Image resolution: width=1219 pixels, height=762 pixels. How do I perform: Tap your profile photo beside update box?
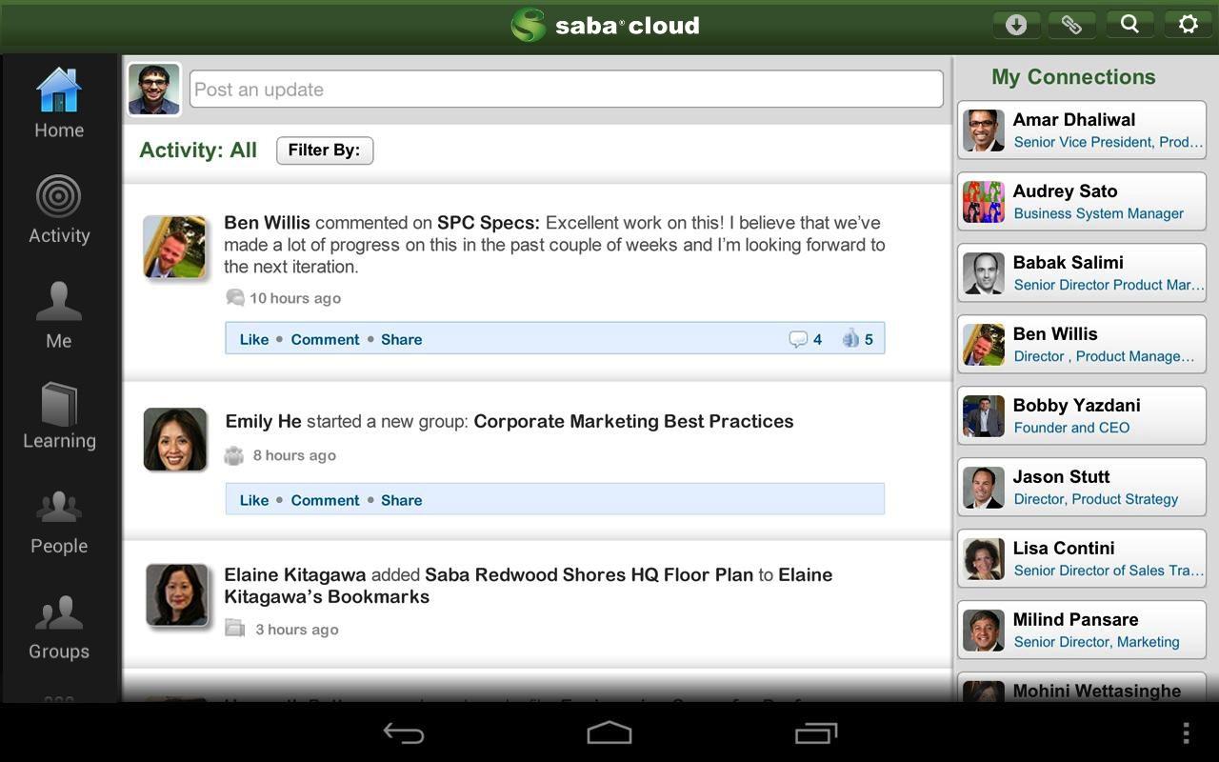(x=154, y=90)
